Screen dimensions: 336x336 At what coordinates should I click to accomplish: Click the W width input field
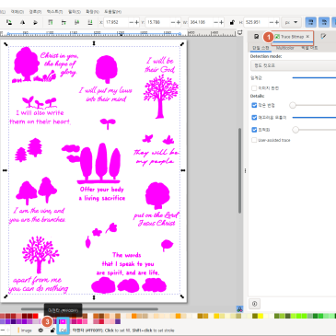click(x=201, y=22)
